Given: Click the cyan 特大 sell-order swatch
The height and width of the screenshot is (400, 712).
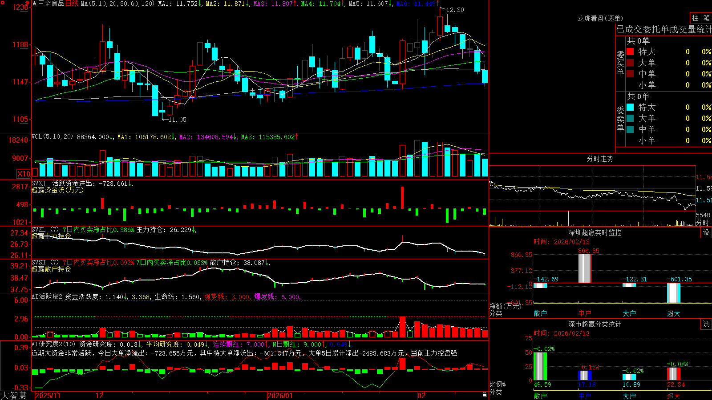Looking at the screenshot, I should (630, 107).
